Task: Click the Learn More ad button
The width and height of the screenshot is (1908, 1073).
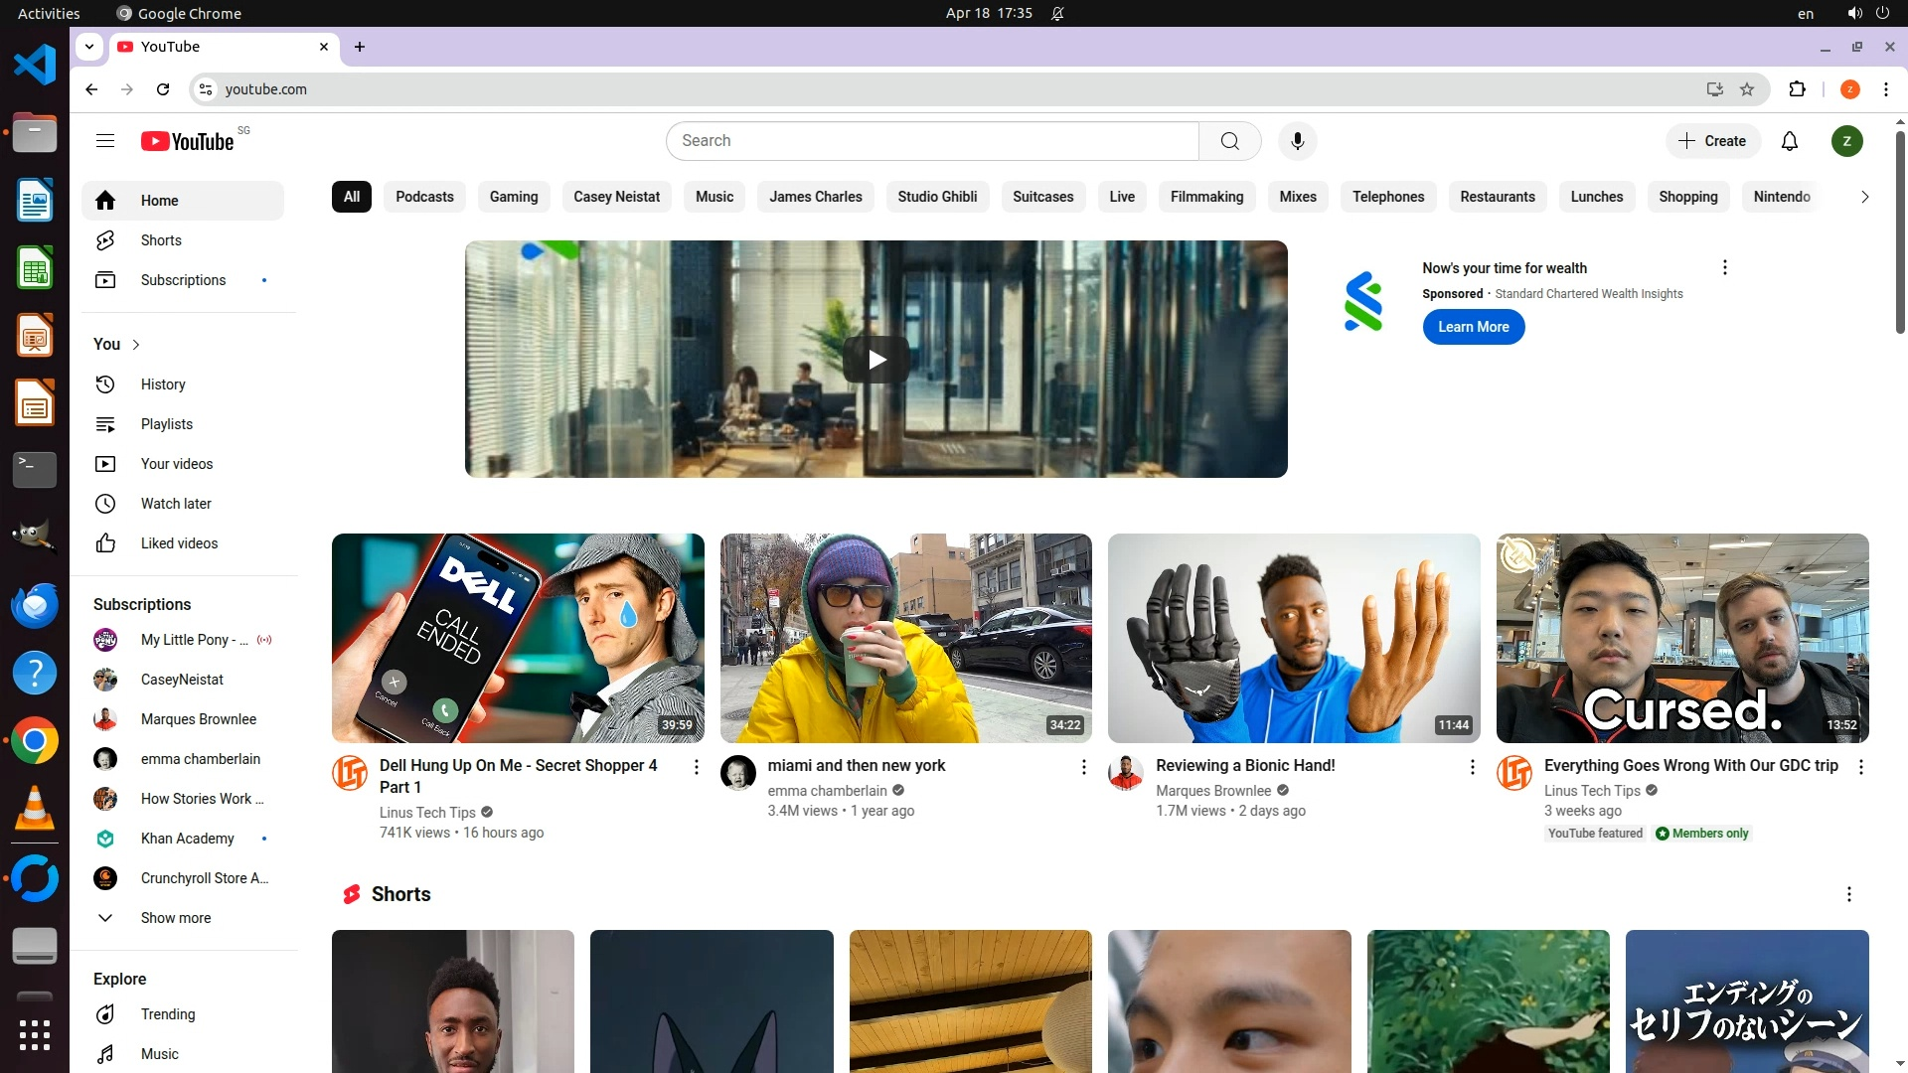Action: click(1473, 327)
